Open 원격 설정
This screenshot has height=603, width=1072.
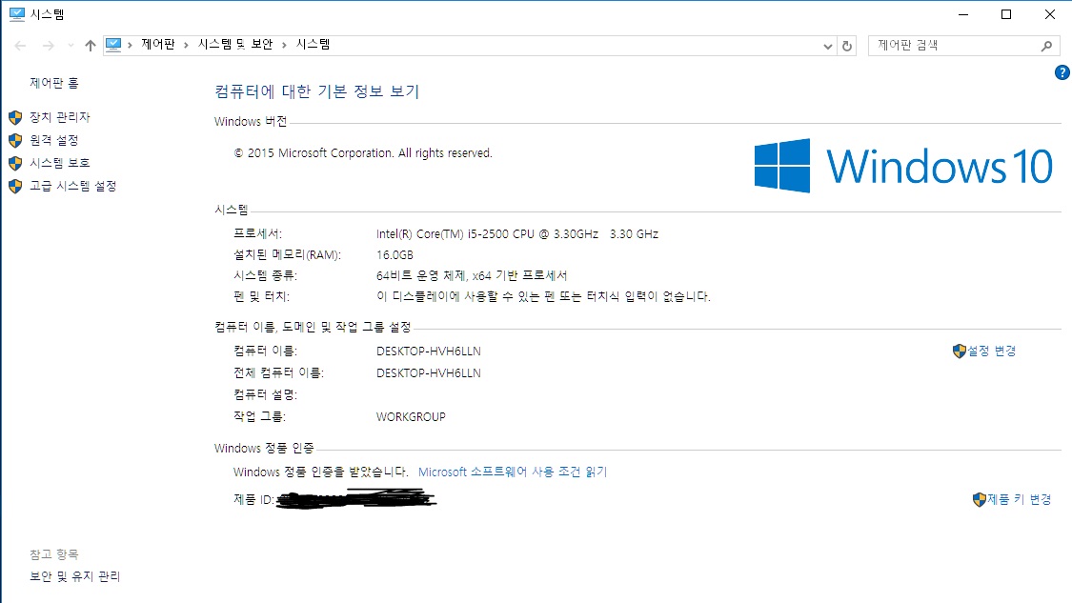54,140
